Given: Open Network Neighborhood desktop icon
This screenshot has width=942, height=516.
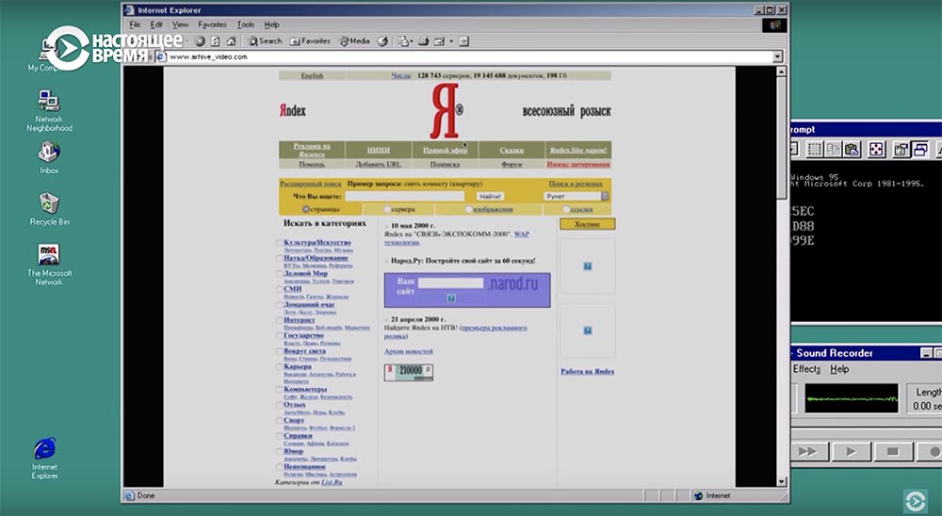Looking at the screenshot, I should point(49,110).
